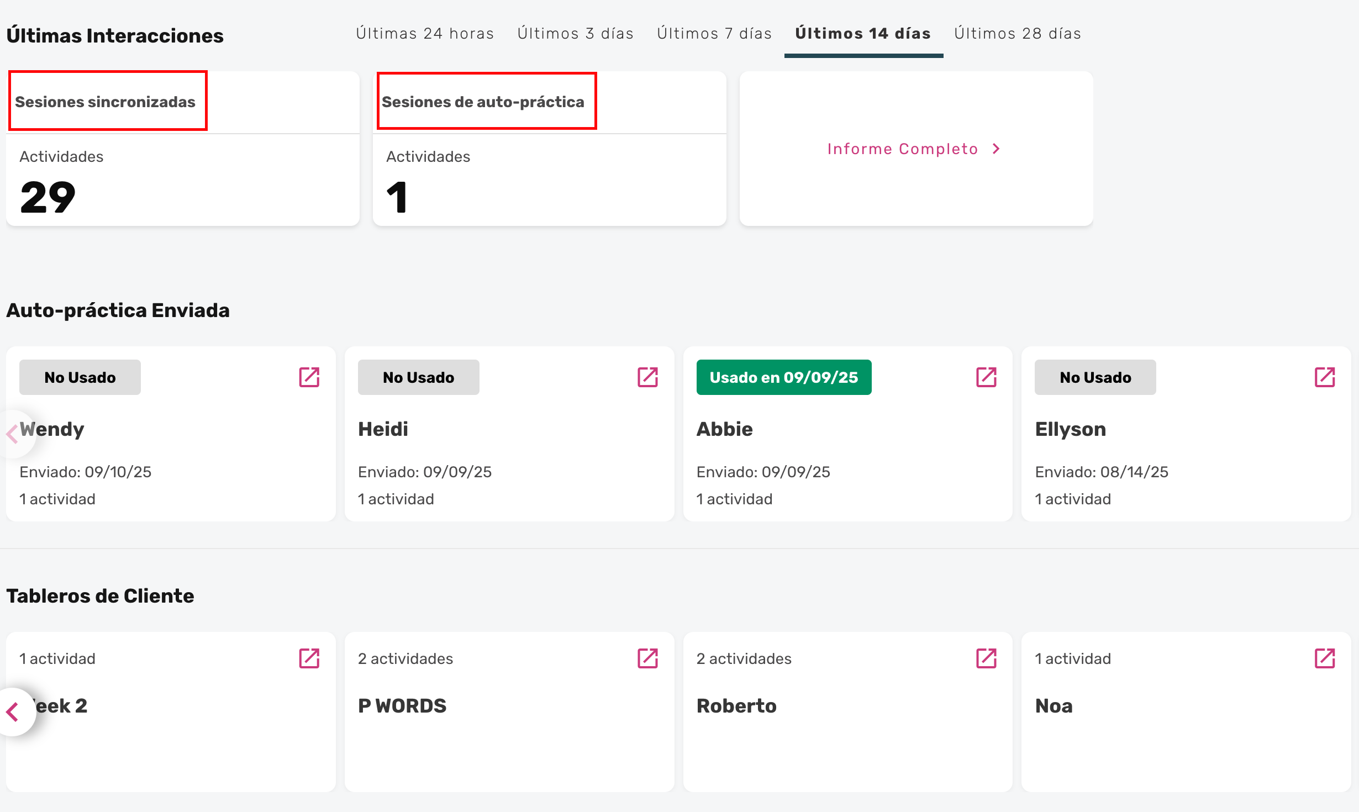Open the Week 2 board link icon
The image size is (1359, 812).
[309, 658]
